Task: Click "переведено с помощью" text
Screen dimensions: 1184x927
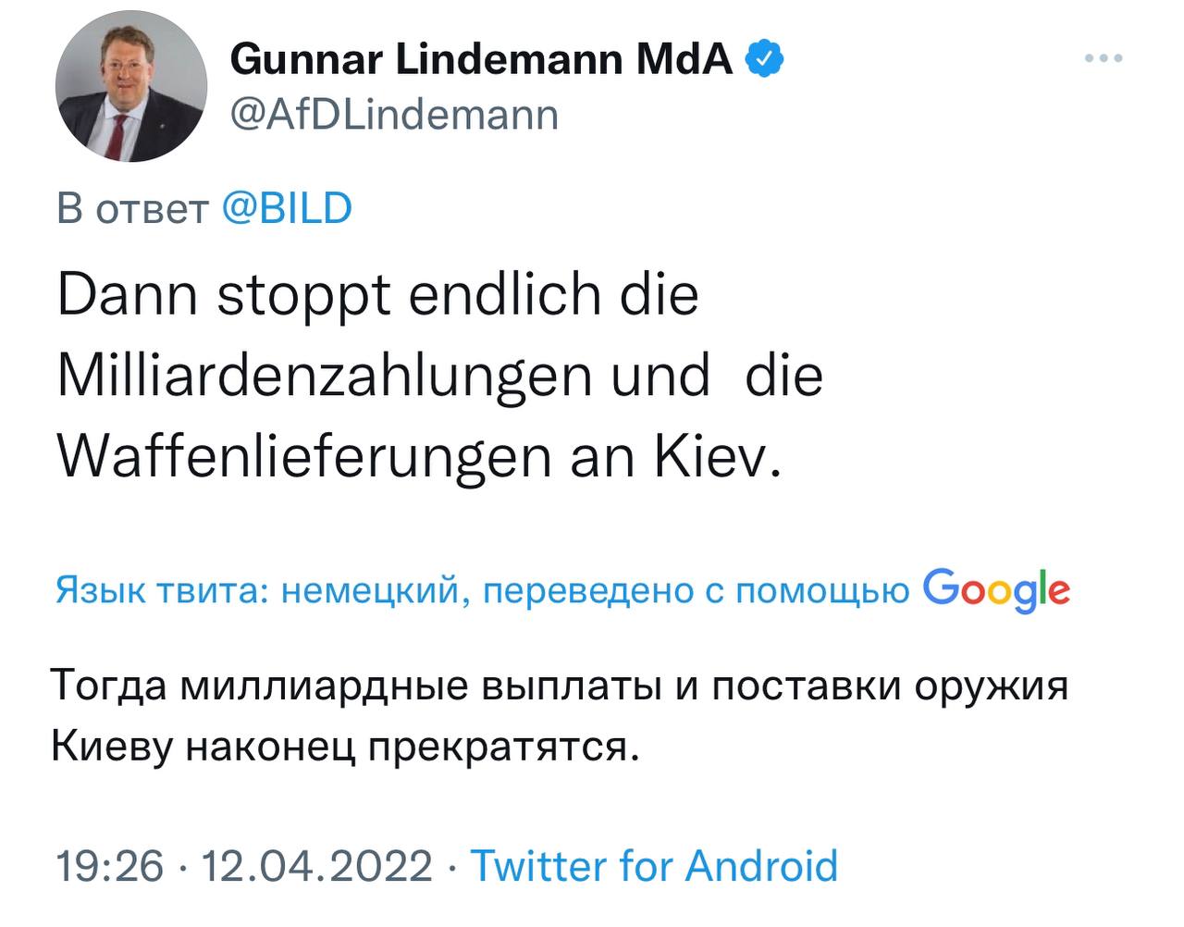Action: 696,590
